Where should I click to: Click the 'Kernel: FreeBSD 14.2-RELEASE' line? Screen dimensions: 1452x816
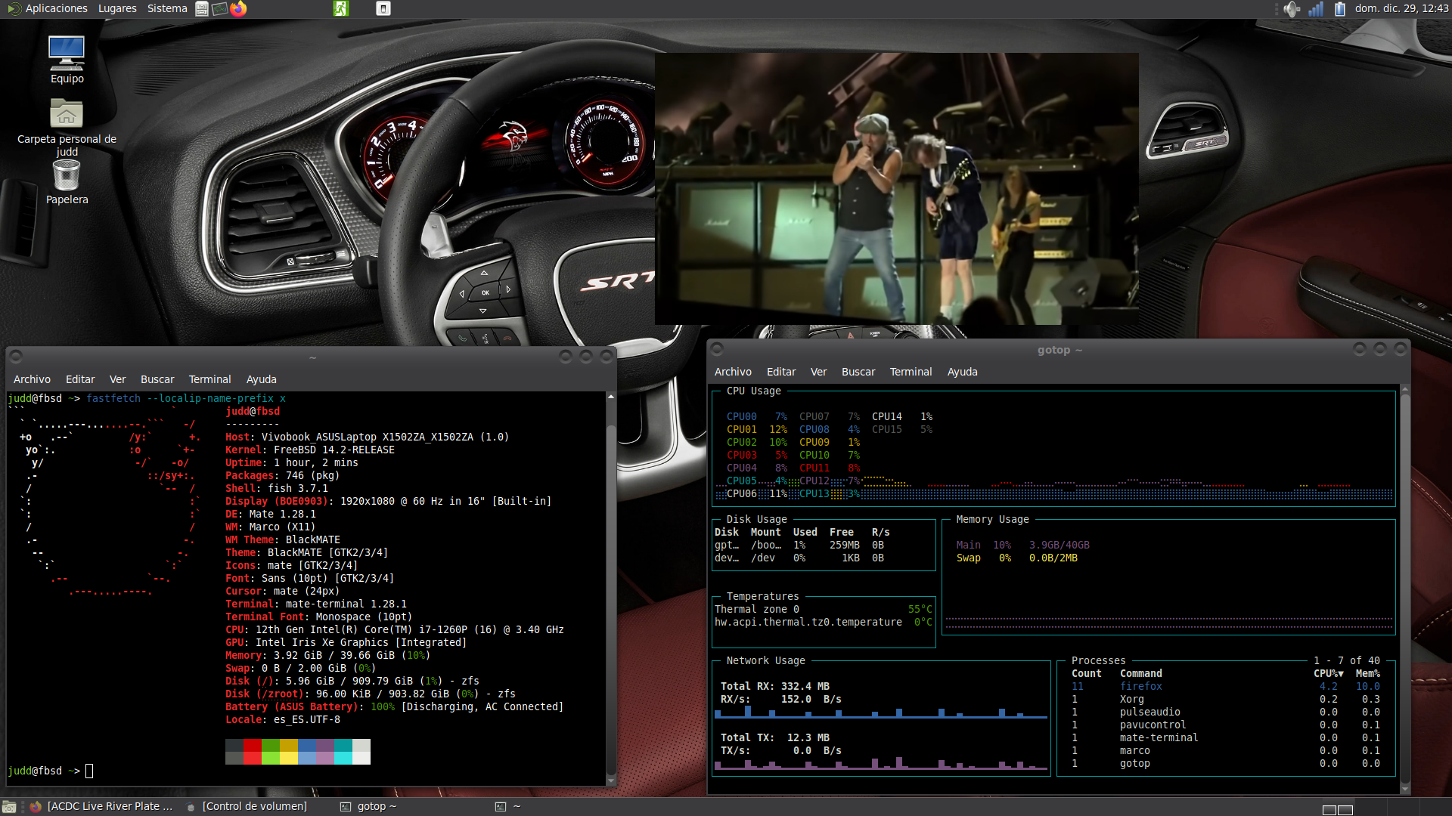310,450
